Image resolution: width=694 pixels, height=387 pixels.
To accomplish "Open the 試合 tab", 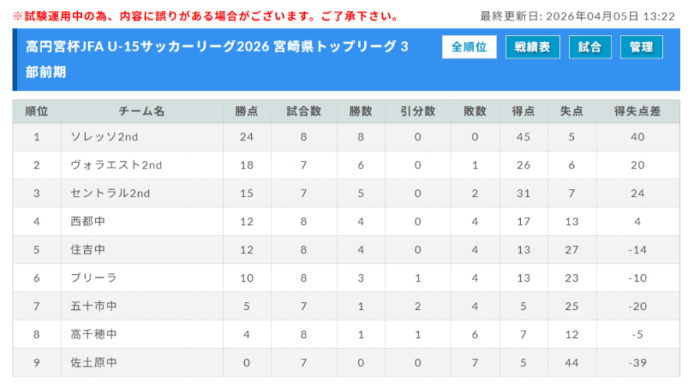I will [x=590, y=47].
